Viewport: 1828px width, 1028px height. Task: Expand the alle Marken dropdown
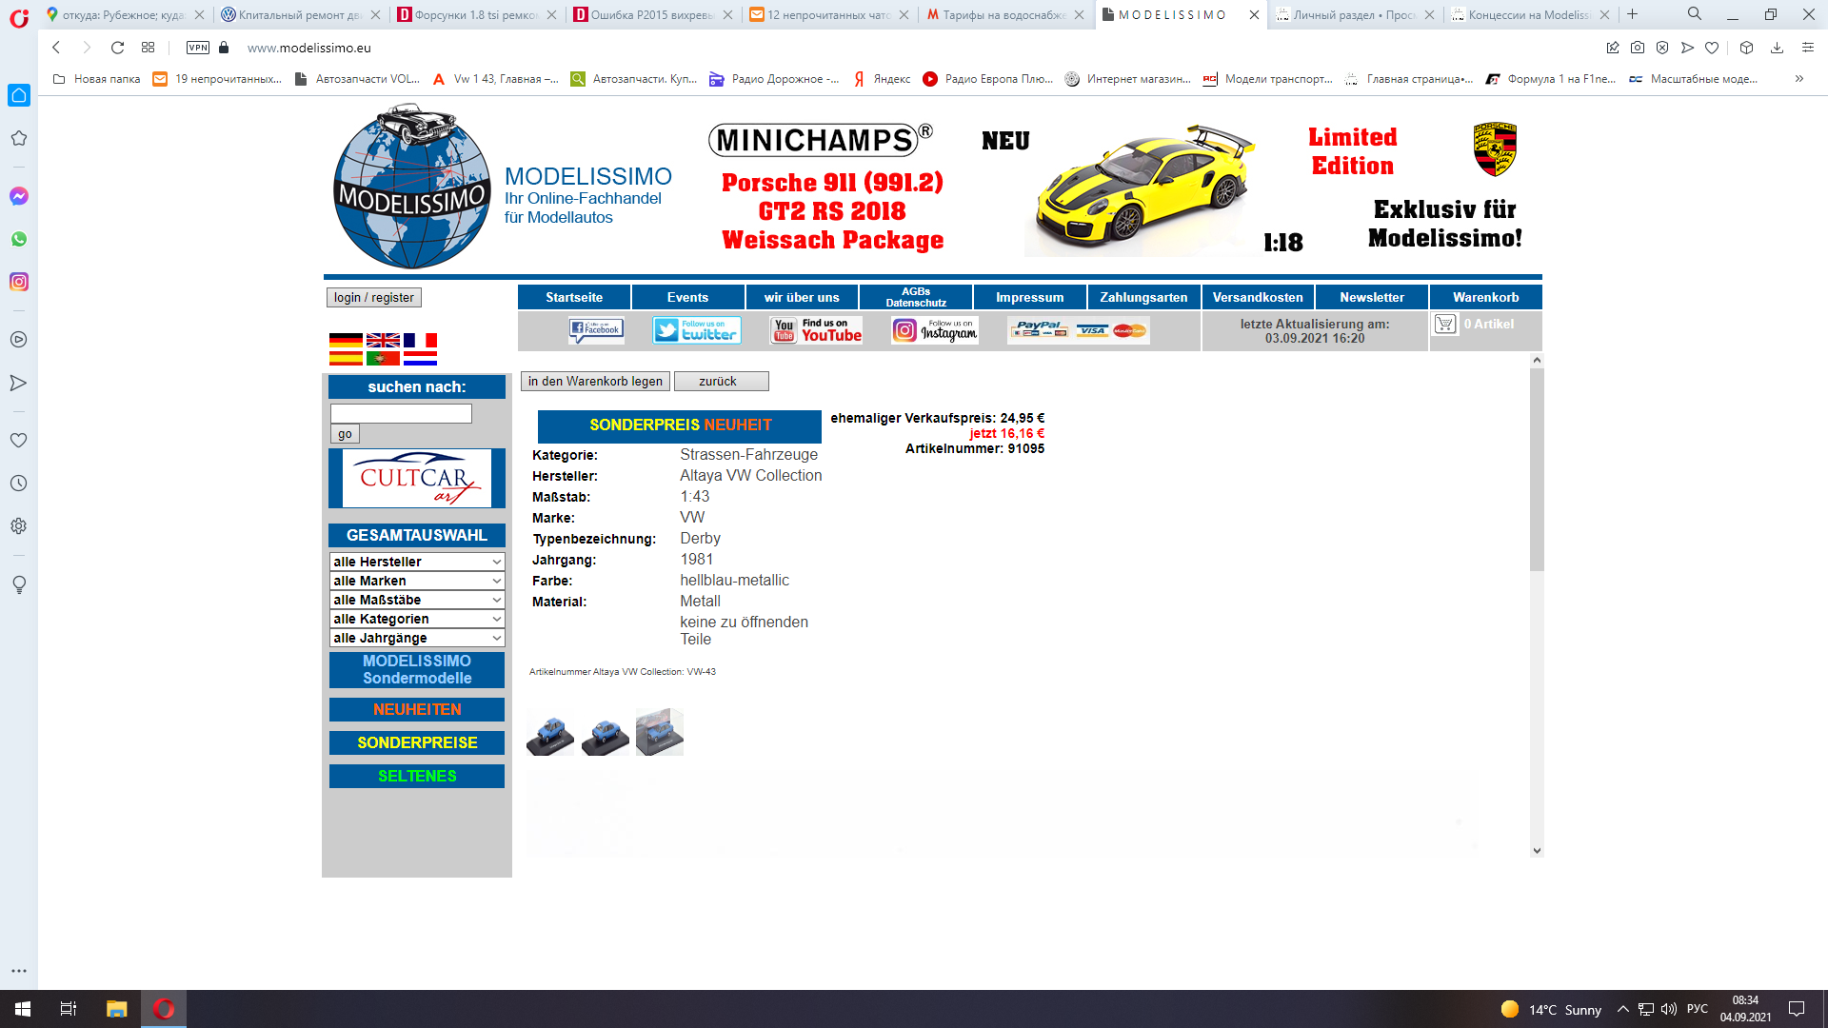(417, 581)
